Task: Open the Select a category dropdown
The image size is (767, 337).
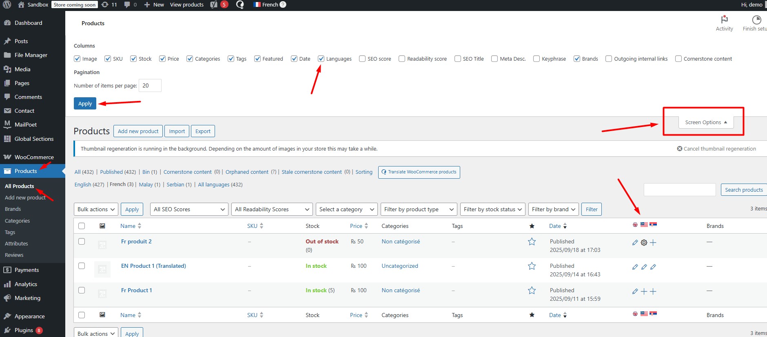Action: (x=346, y=209)
